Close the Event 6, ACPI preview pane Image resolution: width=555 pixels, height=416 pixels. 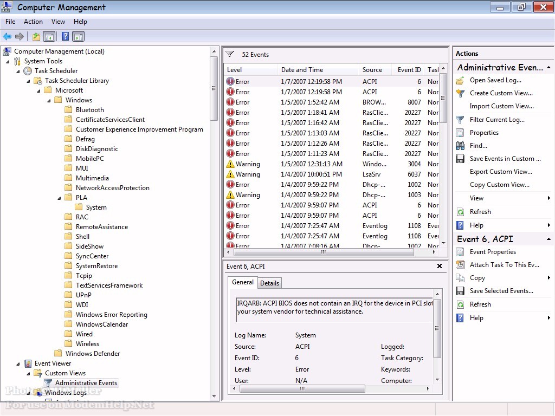(439, 266)
